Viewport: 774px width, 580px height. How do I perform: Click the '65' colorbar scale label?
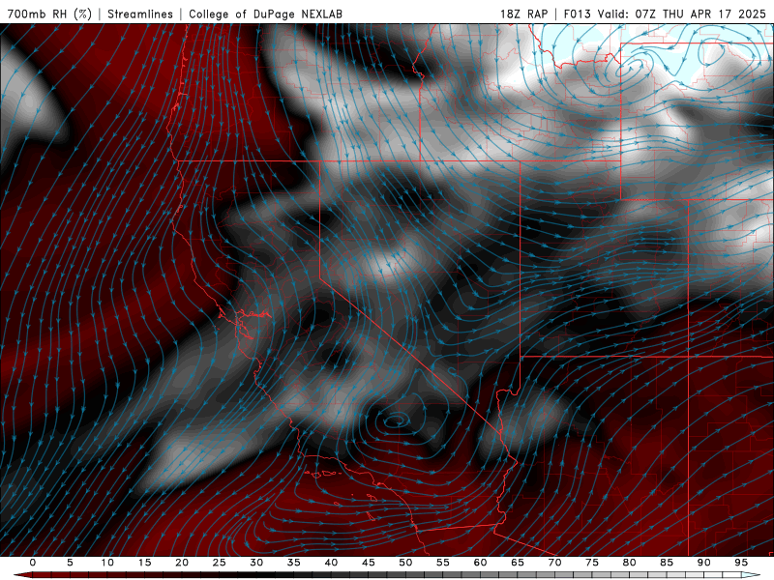click(518, 563)
